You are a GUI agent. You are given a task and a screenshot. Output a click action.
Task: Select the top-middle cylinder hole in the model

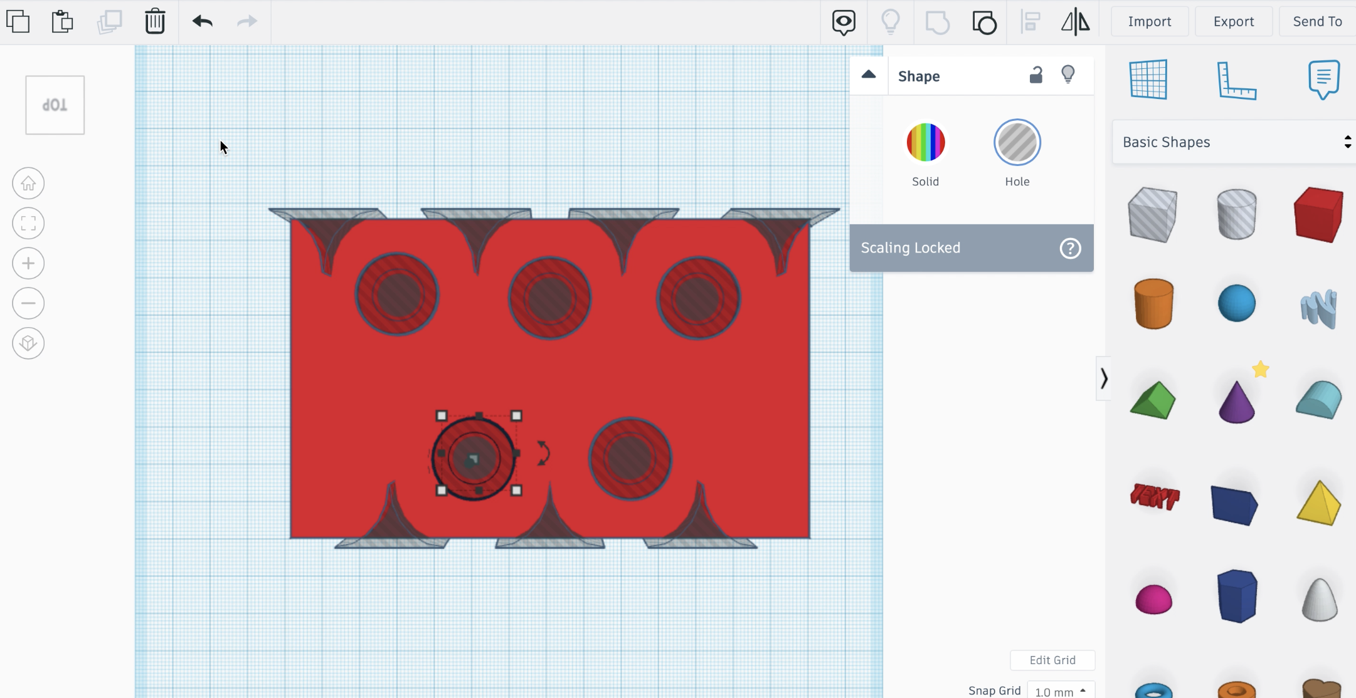549,298
